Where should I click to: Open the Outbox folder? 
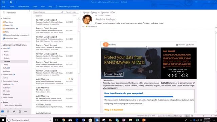(6, 88)
